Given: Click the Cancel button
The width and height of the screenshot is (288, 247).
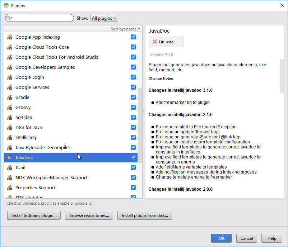Looking at the screenshot, I should pos(246,238).
